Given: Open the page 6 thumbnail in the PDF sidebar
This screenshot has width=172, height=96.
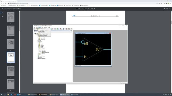Looking at the screenshot, I should 11,84.
